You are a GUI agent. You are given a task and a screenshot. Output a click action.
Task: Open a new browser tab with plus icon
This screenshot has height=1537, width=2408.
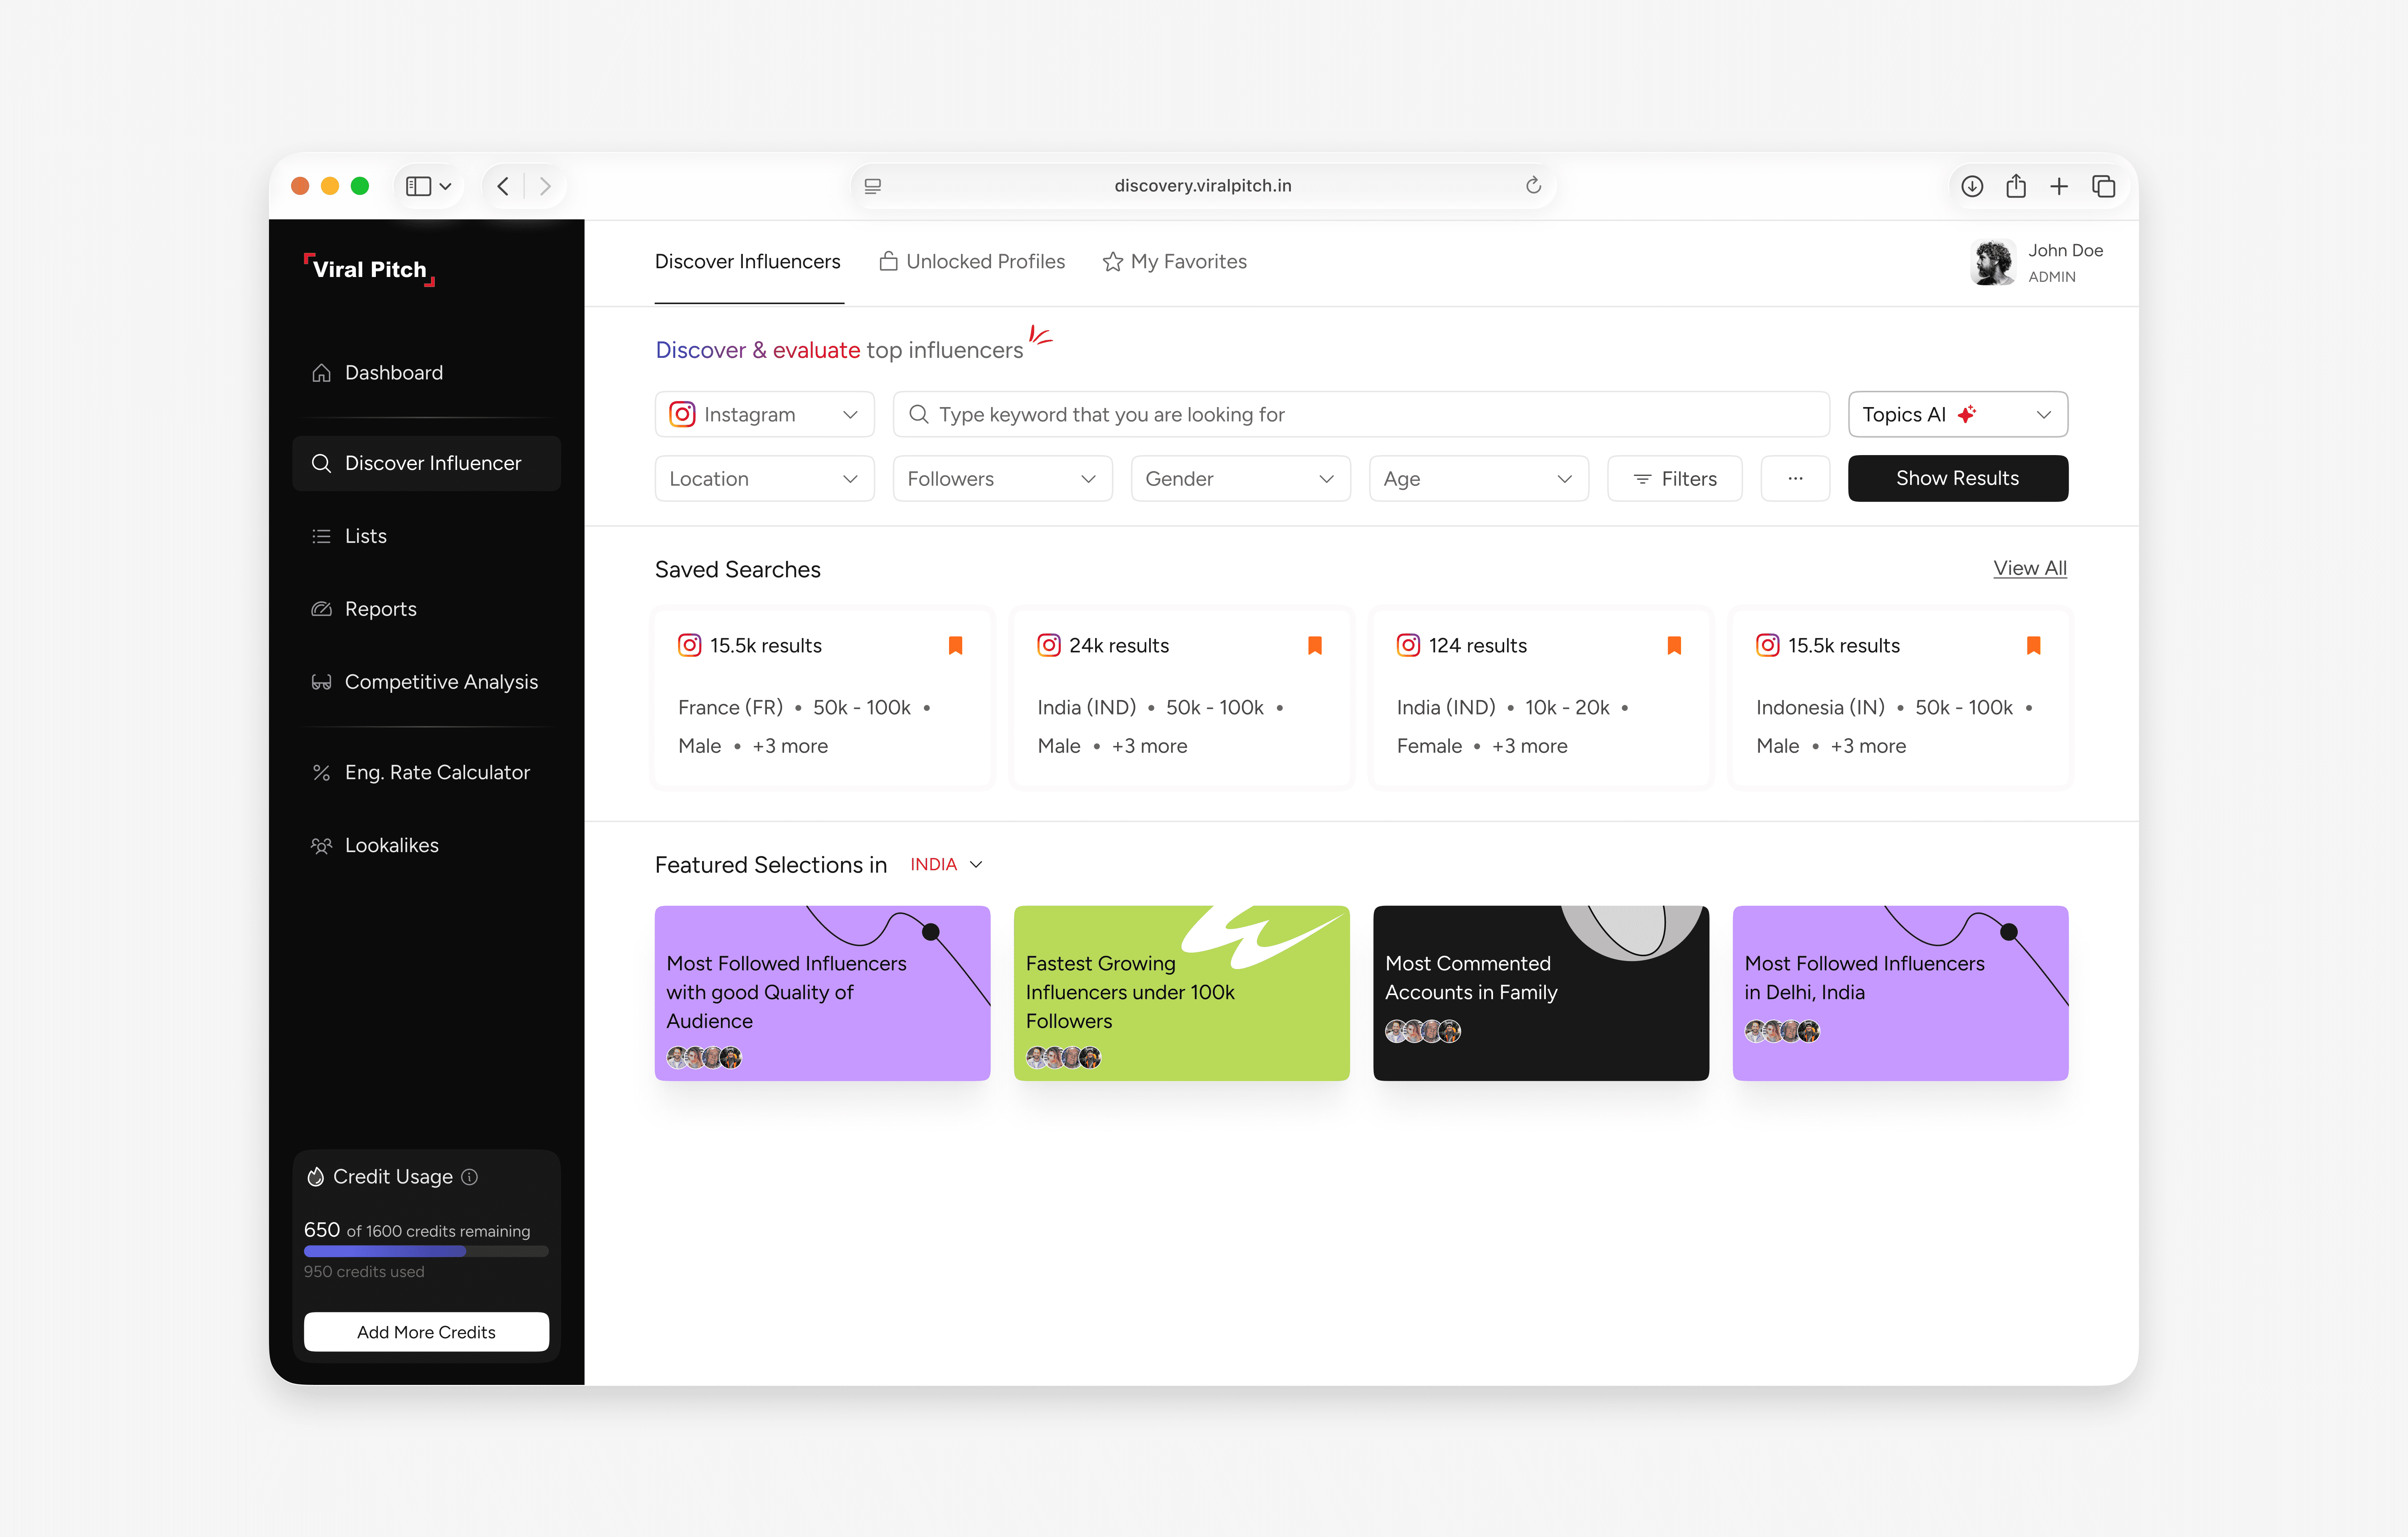coord(2059,186)
